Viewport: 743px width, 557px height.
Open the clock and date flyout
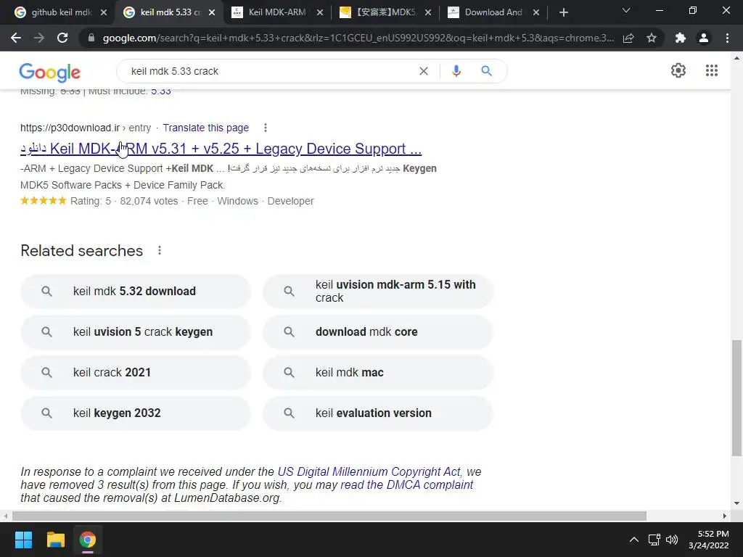click(x=708, y=540)
